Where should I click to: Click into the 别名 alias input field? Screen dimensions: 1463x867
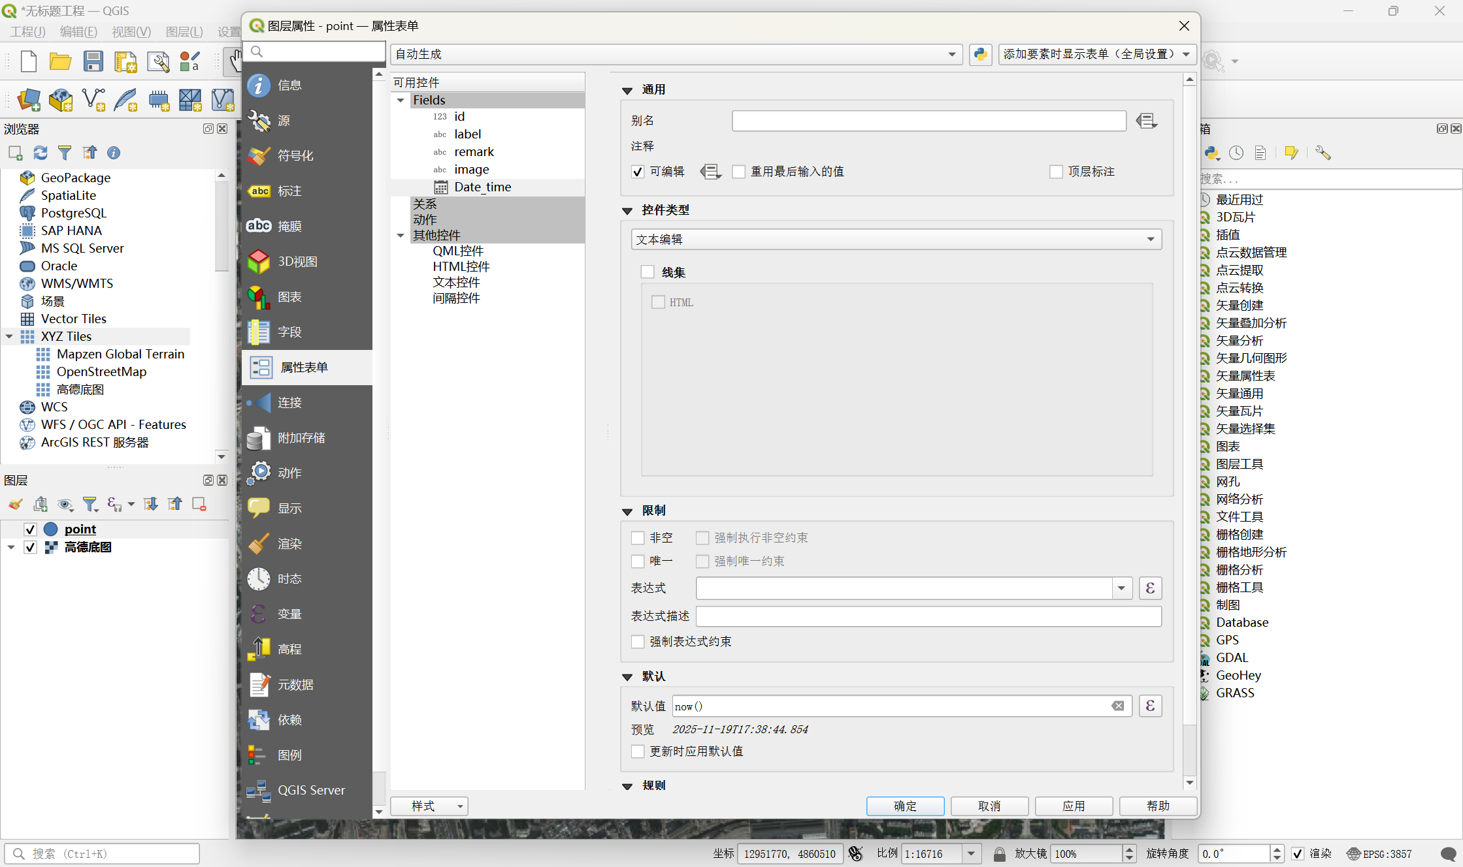click(929, 121)
